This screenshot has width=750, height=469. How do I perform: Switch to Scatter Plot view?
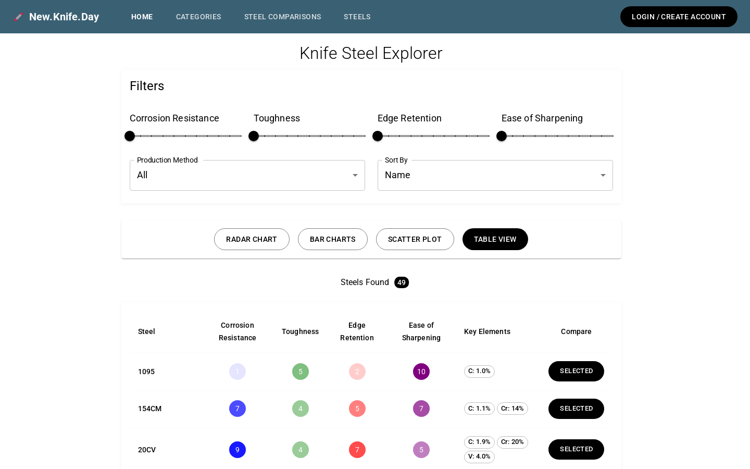tap(415, 239)
